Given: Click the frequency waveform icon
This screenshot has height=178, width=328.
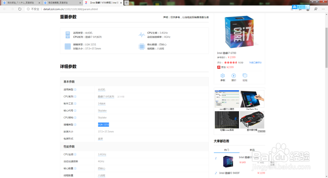Looking at the screenshot, I should (142, 35).
